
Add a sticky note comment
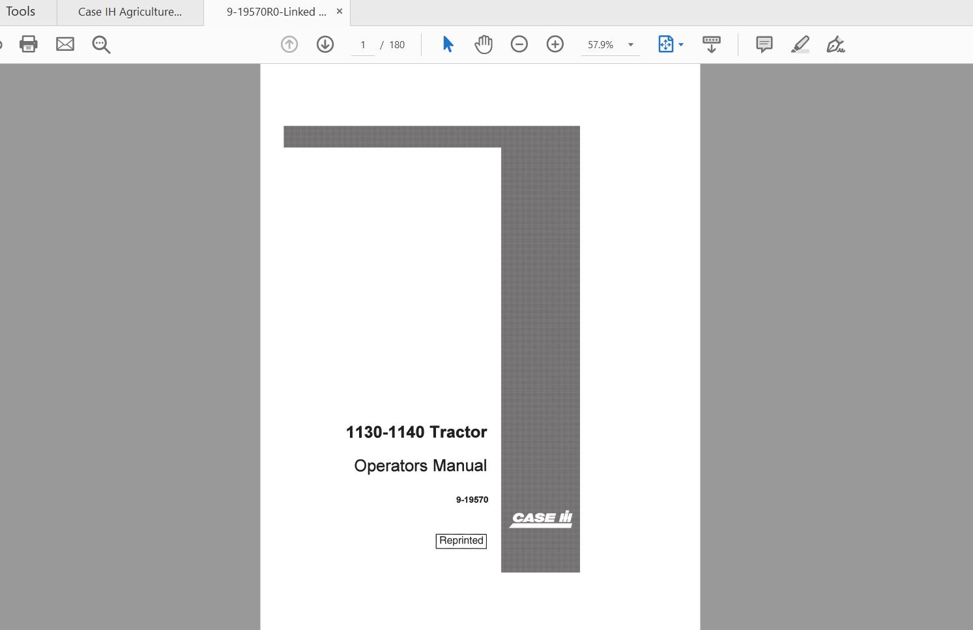[764, 44]
